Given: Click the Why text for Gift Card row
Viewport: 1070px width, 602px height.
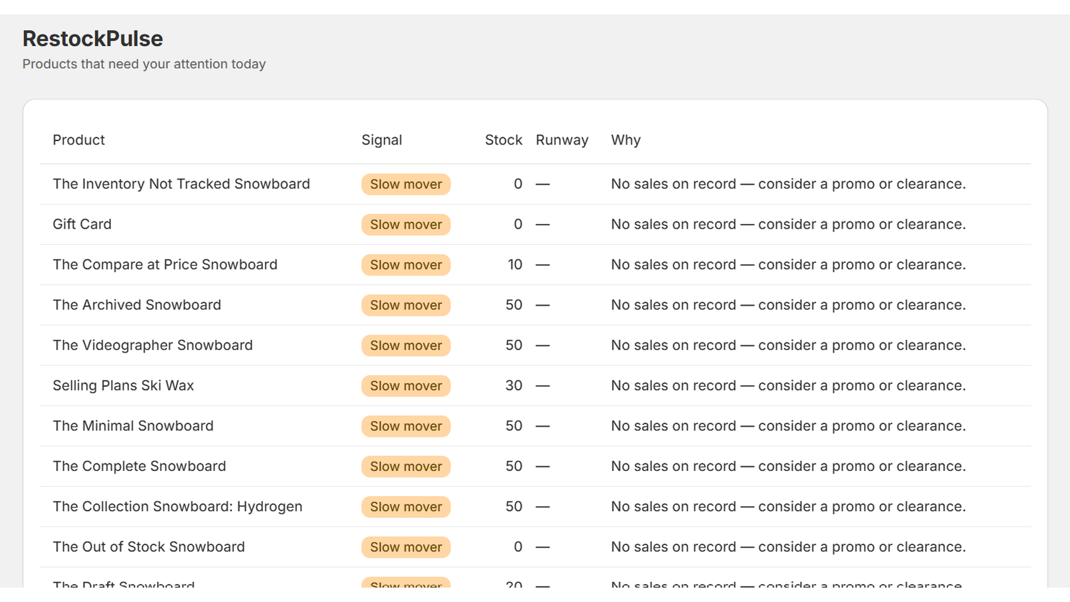Looking at the screenshot, I should point(788,224).
